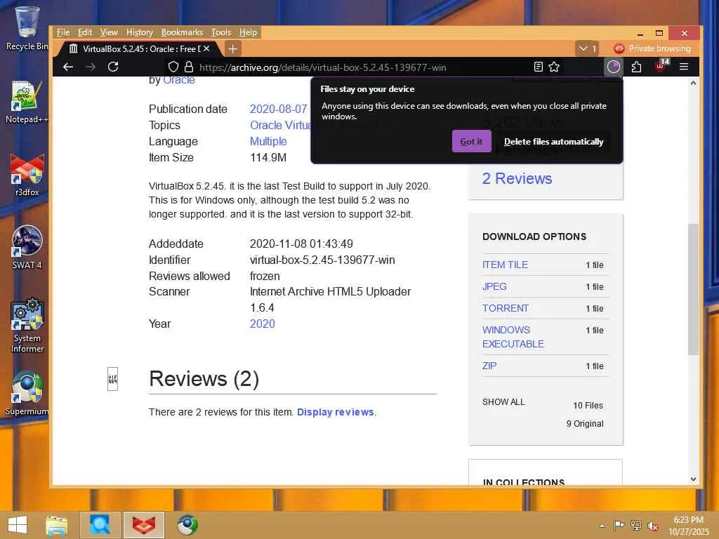719x539 pixels.
Task: Open publication date 2020-08-07 link
Action: coord(278,109)
